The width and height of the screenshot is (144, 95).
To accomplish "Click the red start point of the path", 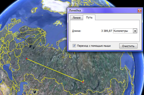I will tap(27, 59).
